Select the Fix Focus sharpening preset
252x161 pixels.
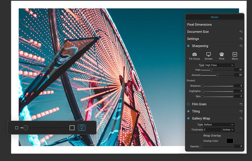tap(195, 56)
